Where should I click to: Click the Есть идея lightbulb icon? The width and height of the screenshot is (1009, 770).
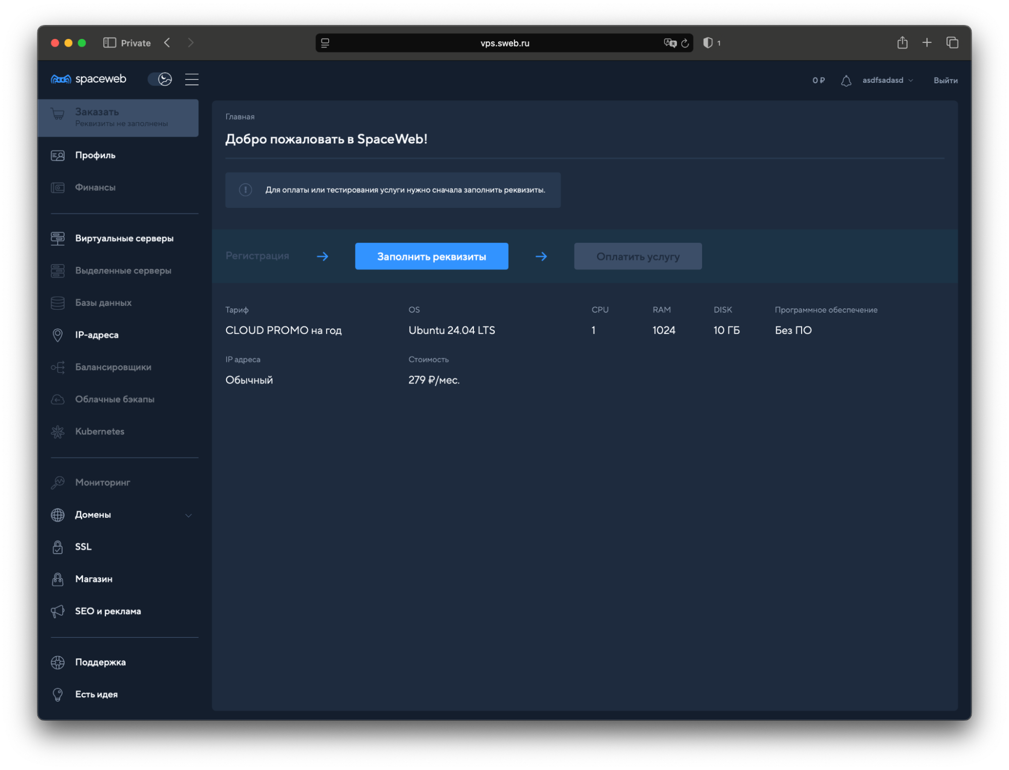(x=58, y=694)
